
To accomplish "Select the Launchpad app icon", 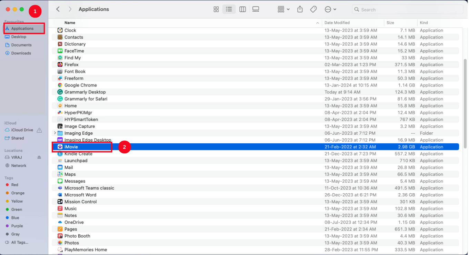I will [60, 161].
